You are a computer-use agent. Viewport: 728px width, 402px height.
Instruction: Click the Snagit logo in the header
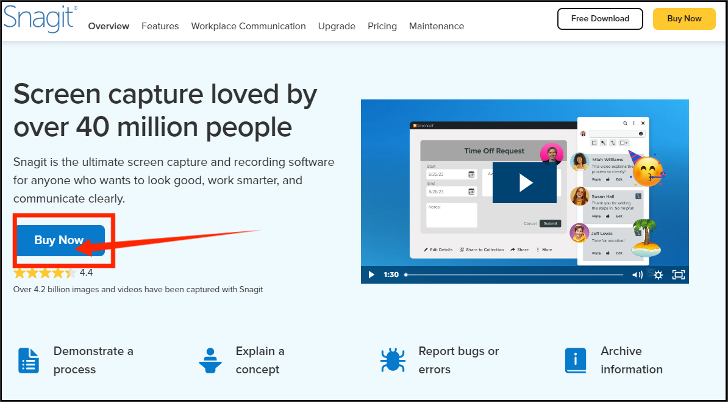coord(40,18)
